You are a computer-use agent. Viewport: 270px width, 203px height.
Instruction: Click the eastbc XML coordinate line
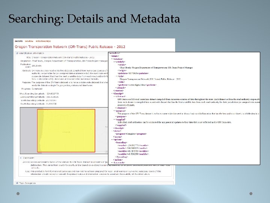point(132,148)
